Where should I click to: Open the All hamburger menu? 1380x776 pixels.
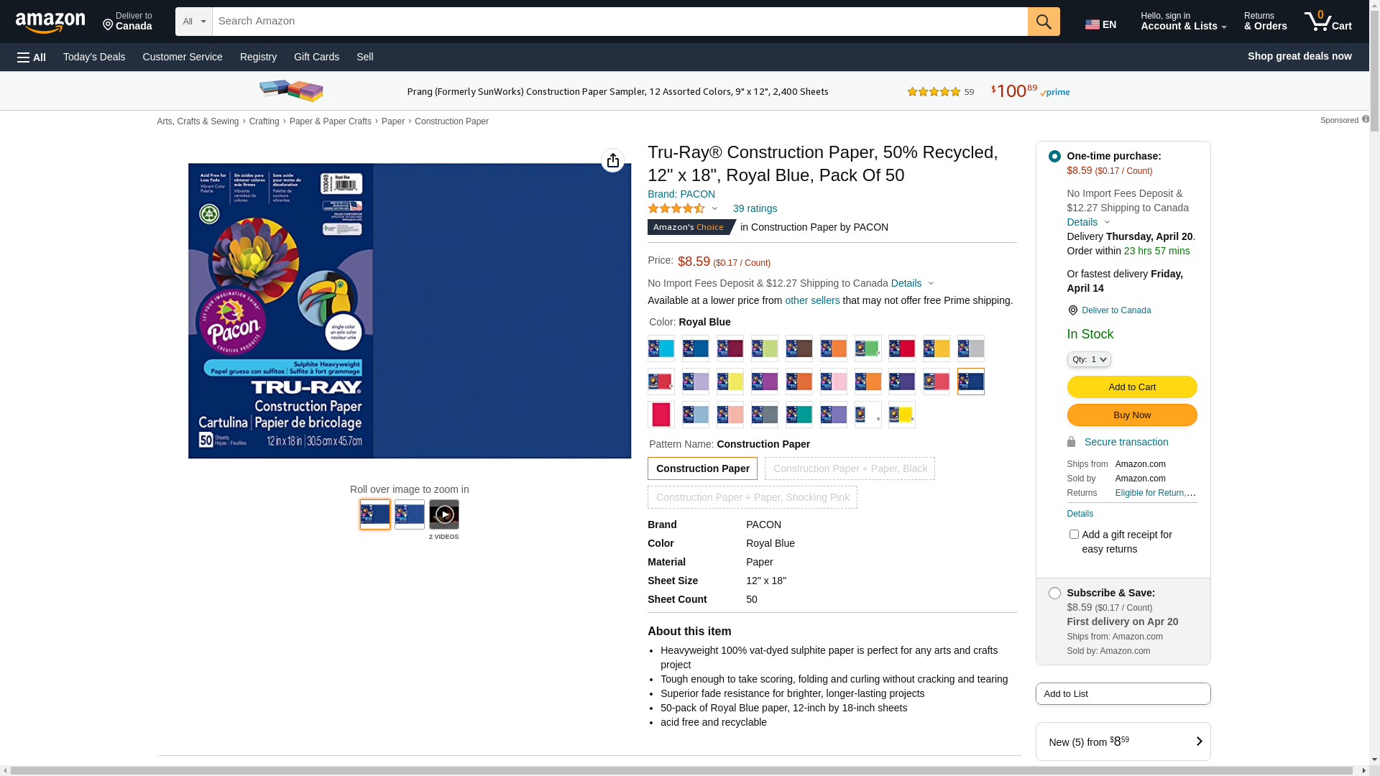click(32, 57)
